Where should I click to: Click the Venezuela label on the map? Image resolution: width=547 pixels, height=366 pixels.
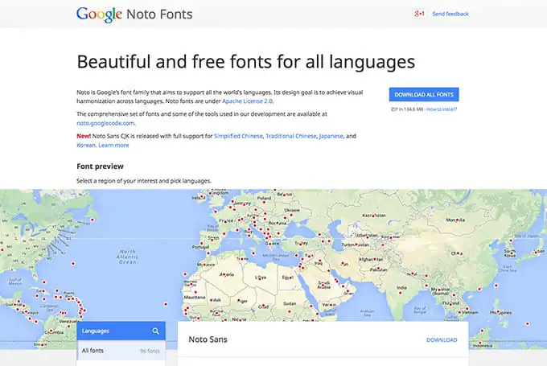(x=68, y=321)
